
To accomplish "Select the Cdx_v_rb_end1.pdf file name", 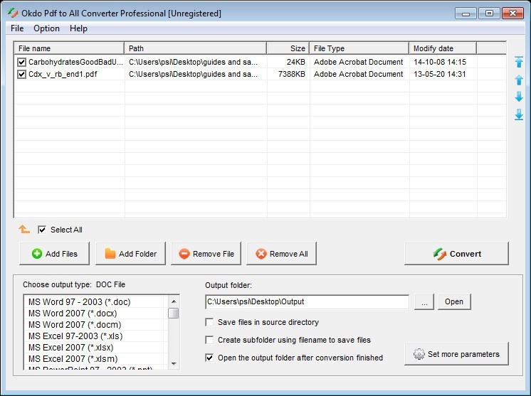I will pyautogui.click(x=63, y=75).
